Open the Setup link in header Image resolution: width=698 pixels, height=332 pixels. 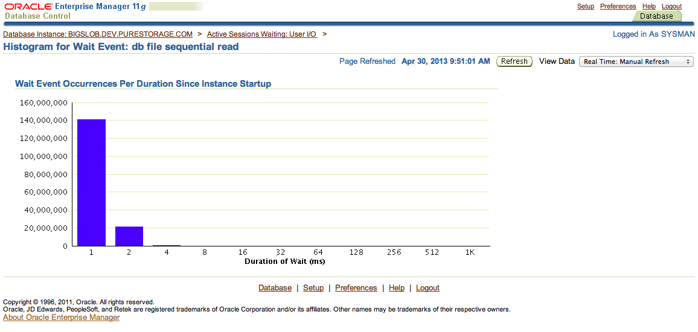[585, 6]
